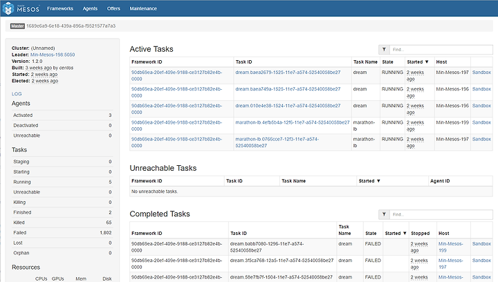This screenshot has width=498, height=282.
Task: Open the LOG link
Action: [x=17, y=94]
